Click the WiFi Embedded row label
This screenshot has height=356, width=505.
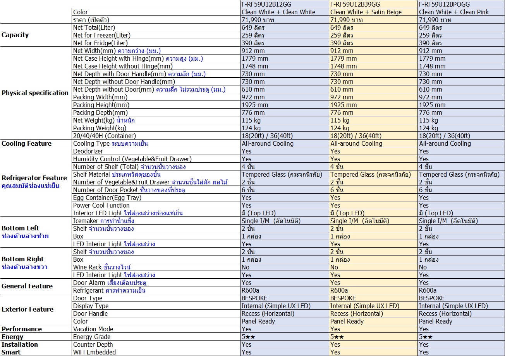tap(94, 352)
